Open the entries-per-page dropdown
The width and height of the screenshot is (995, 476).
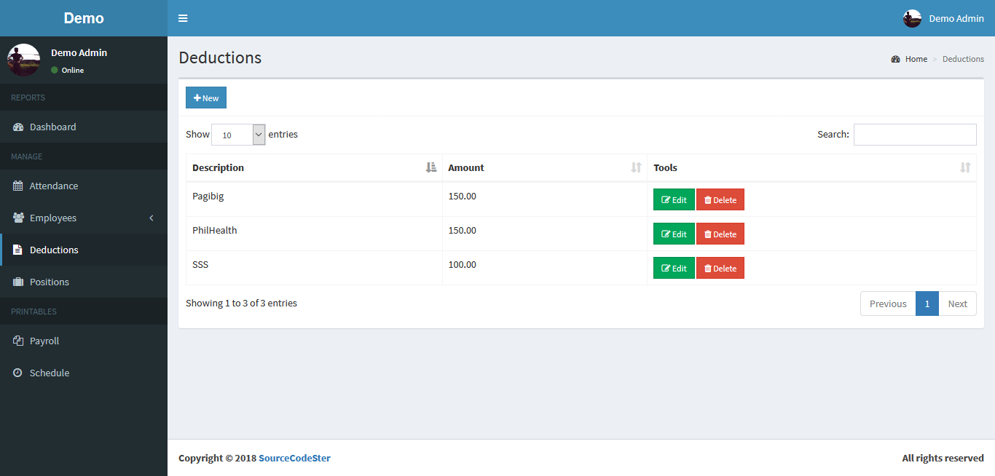click(238, 135)
